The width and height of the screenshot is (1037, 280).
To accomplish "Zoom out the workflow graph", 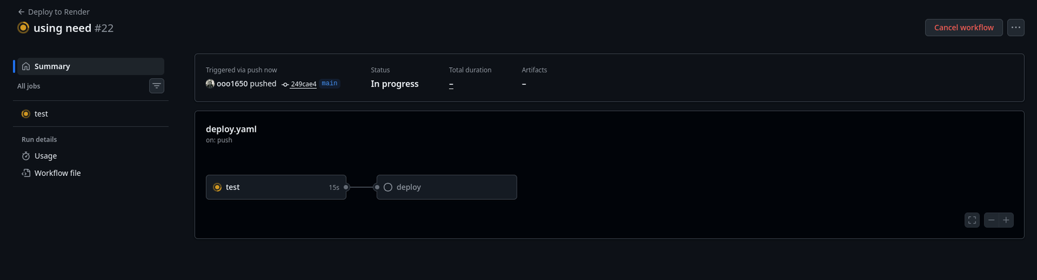I will pyautogui.click(x=991, y=221).
